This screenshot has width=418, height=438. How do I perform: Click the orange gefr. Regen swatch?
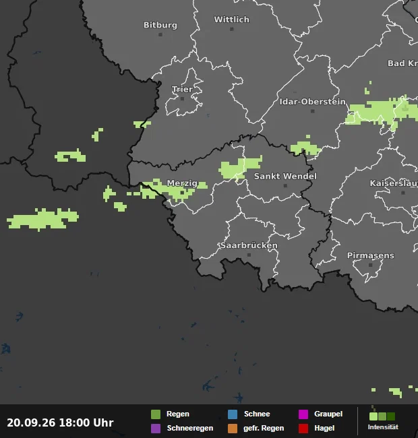click(x=233, y=429)
